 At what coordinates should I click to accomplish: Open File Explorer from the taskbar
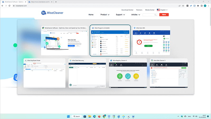pos(90,116)
